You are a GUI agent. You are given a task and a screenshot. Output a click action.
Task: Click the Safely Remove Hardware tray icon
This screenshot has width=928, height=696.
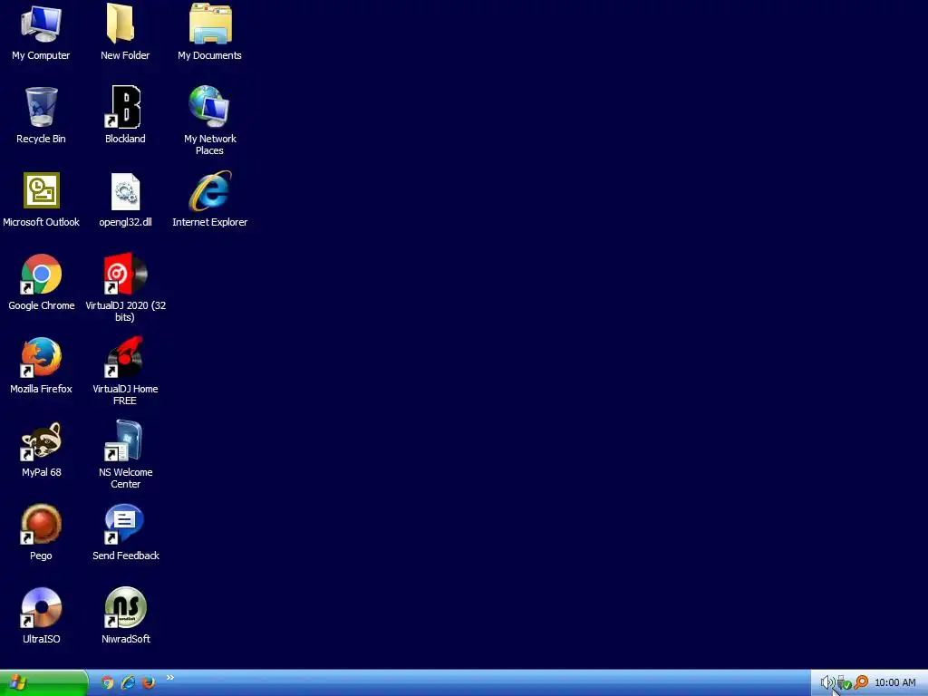844,683
